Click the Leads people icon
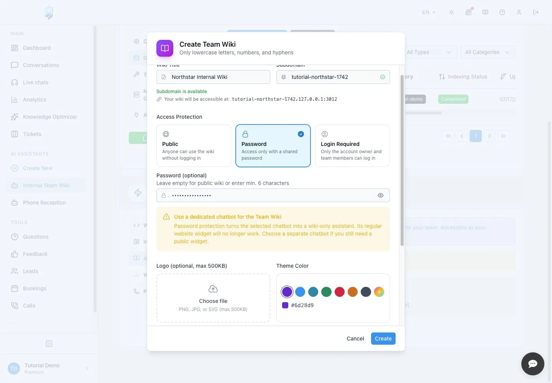Screen dimensions: 552x383 15,271
